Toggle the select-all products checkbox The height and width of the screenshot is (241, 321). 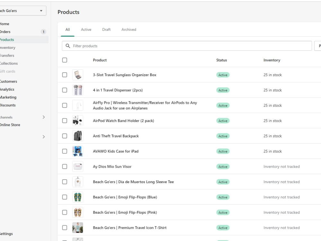(65, 60)
